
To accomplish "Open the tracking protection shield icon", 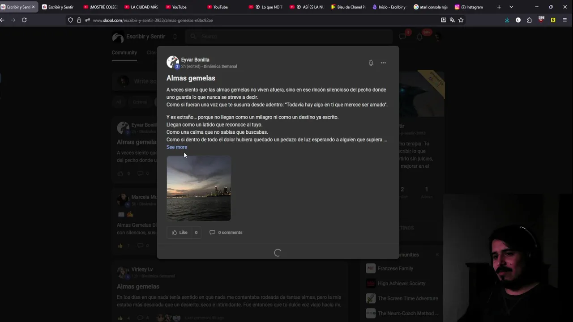I will click(x=70, y=20).
